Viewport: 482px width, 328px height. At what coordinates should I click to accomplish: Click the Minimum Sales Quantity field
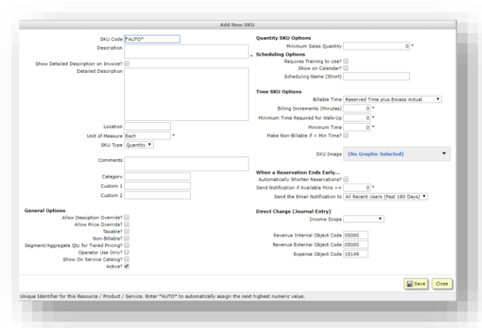376,46
